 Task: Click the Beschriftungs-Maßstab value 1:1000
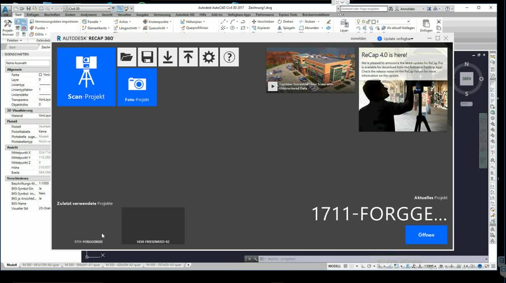tap(44, 184)
